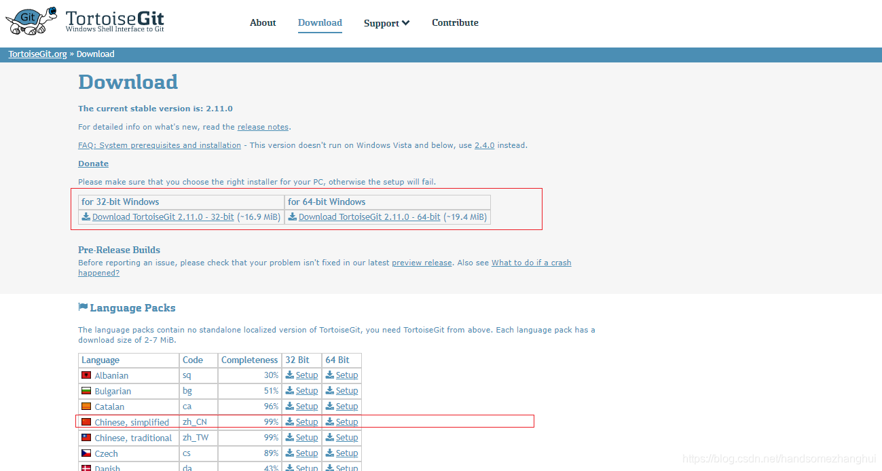Click the Chinese traditional flag icon
The image size is (882, 471).
click(x=86, y=438)
